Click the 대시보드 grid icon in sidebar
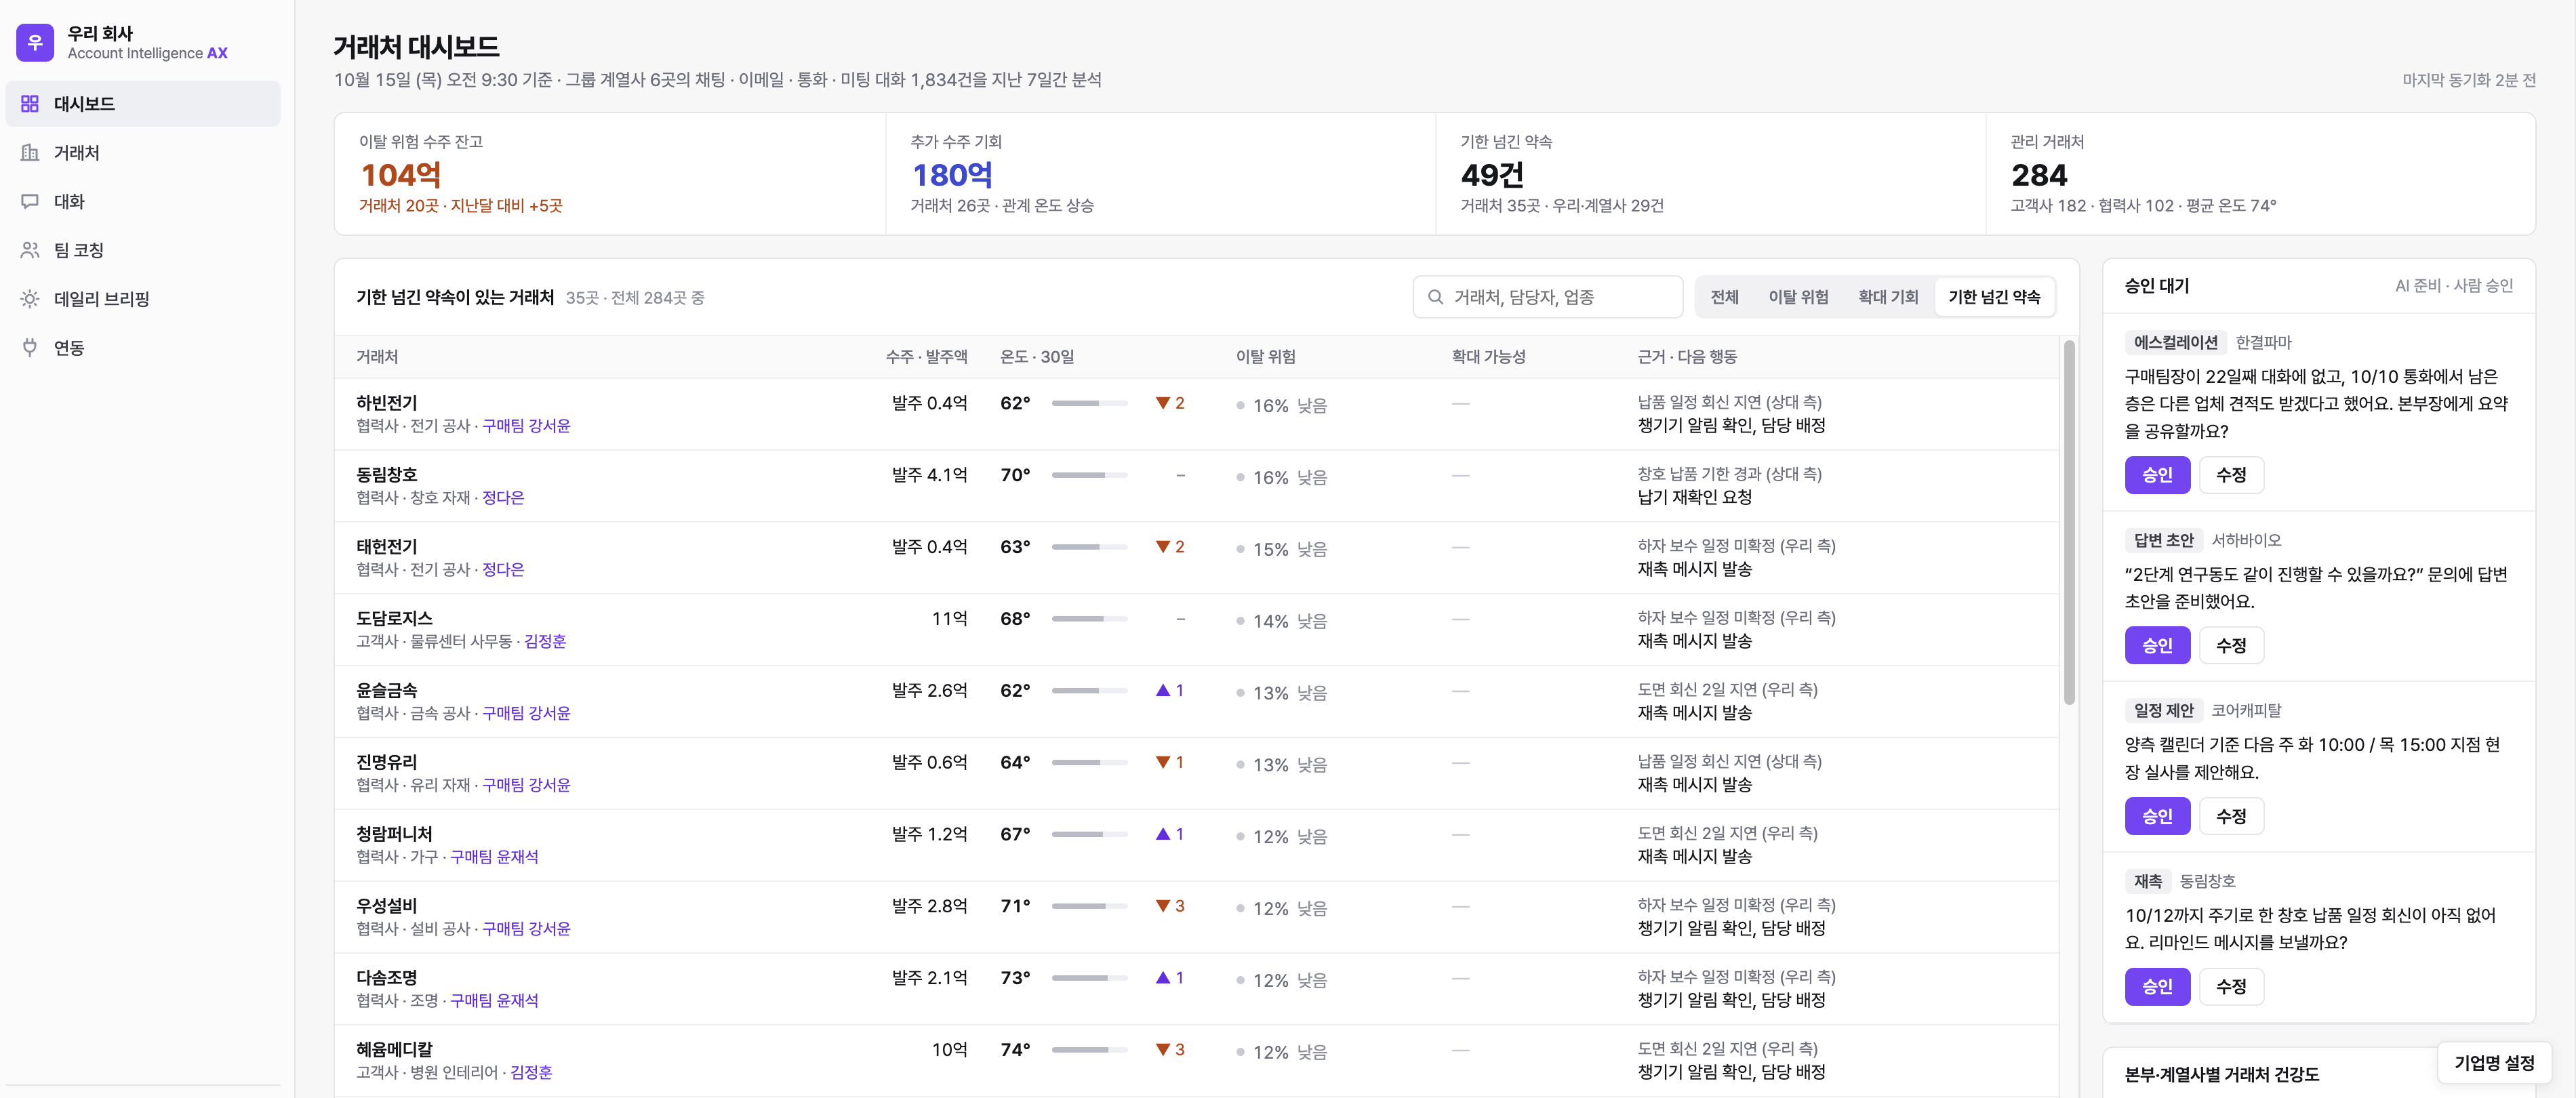 (30, 104)
